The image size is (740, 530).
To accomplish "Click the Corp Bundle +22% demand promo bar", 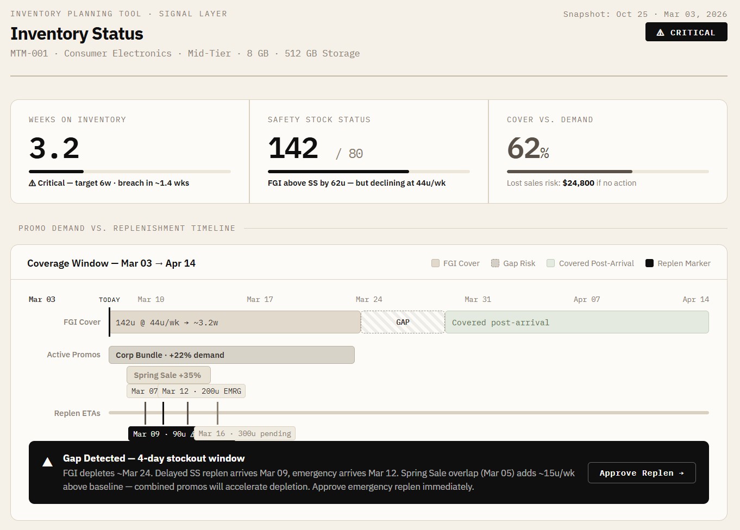I will pos(231,355).
